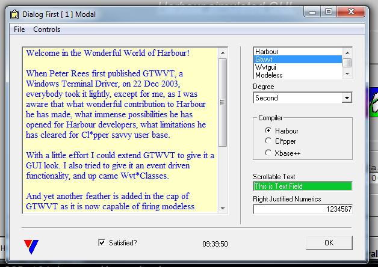Click the 09:39:50 clock text

[x=215, y=244]
